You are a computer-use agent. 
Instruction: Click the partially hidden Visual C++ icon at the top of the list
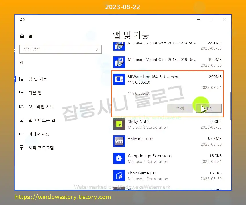click(x=119, y=46)
